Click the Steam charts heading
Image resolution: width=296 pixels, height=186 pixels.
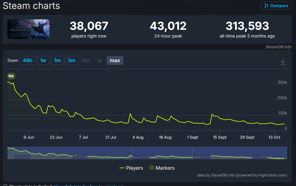(31, 6)
